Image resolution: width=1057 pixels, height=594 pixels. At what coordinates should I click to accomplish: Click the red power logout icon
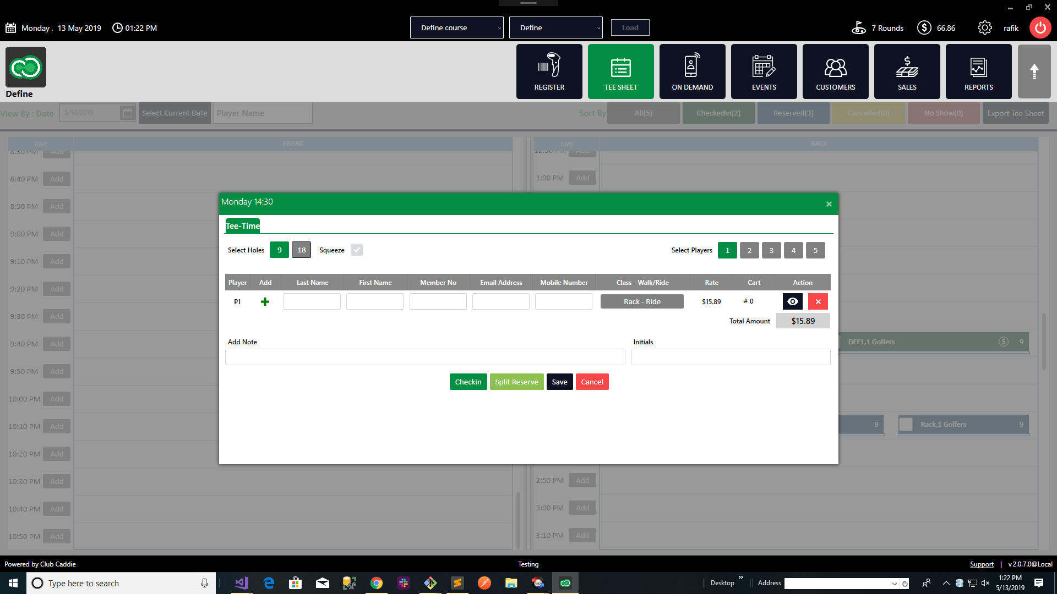tap(1040, 28)
